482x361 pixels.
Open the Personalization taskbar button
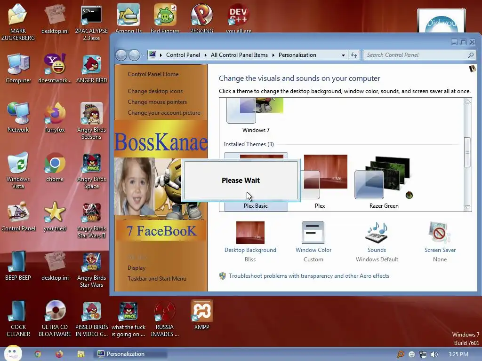click(131, 354)
